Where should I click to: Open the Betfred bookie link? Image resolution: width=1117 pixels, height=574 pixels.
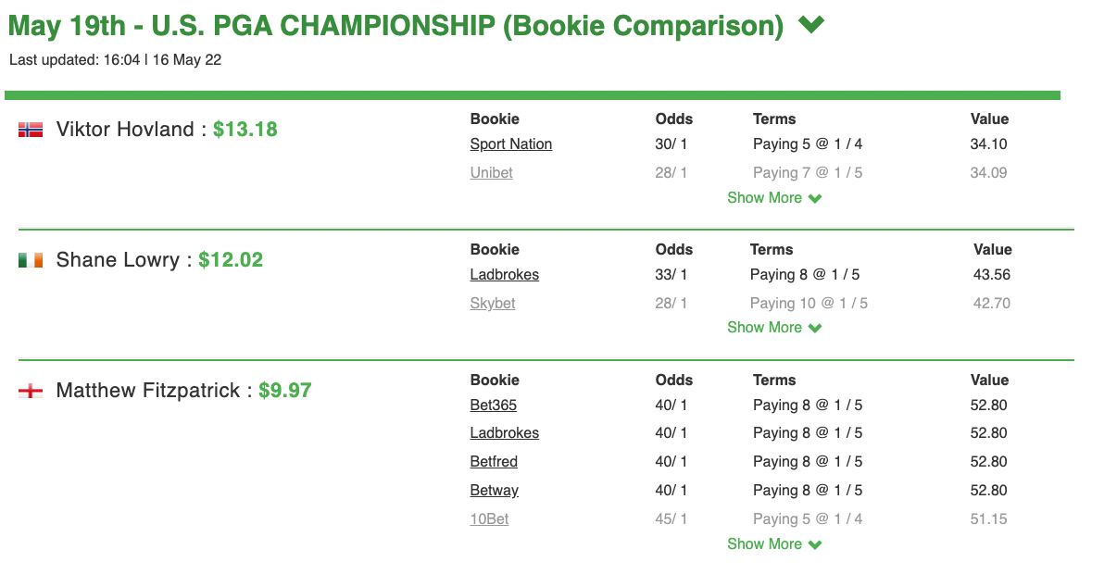494,462
